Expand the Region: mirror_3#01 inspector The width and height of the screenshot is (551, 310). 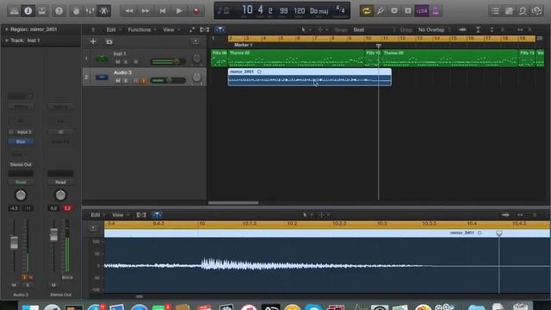pyautogui.click(x=7, y=29)
